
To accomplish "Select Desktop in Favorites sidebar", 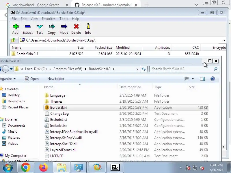I will click(11, 95).
